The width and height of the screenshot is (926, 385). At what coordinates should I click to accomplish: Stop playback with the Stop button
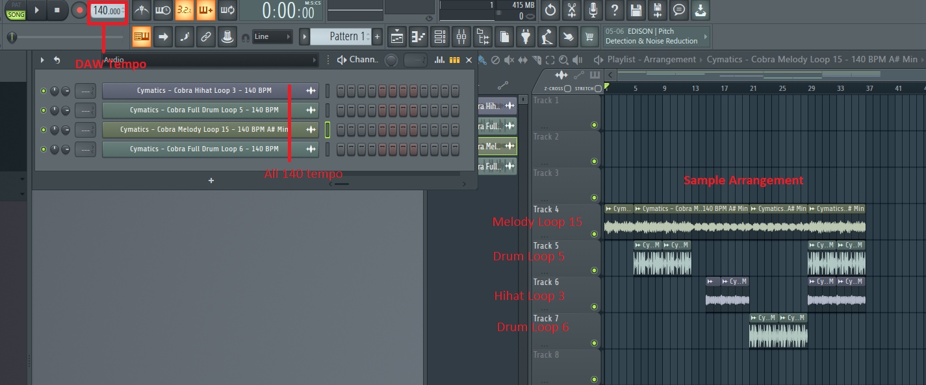57,10
